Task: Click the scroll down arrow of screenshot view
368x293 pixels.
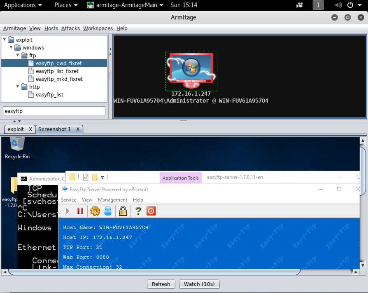Action: click(363, 265)
